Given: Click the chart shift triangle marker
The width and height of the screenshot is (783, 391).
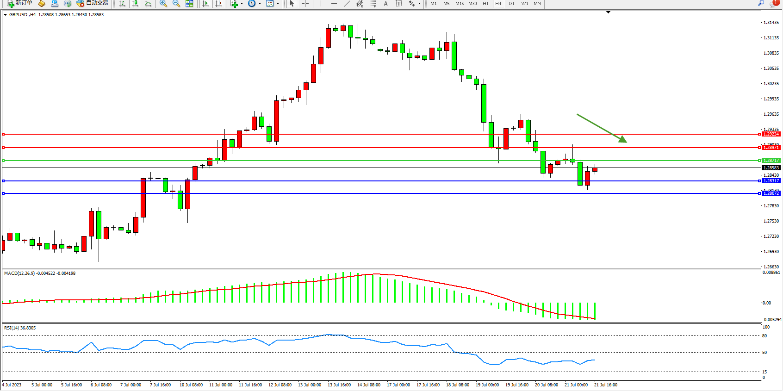Looking at the screenshot, I should 608,12.
